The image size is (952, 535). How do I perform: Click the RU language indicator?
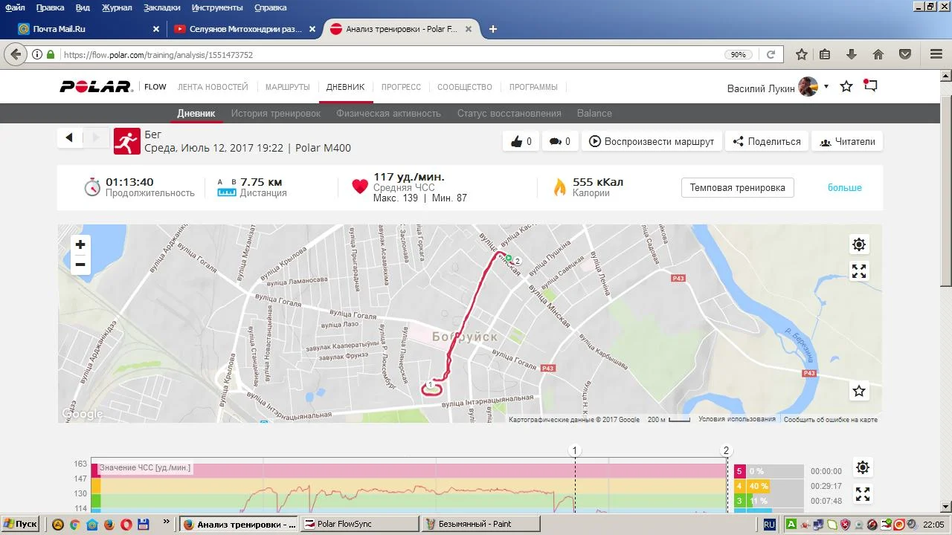tap(769, 524)
